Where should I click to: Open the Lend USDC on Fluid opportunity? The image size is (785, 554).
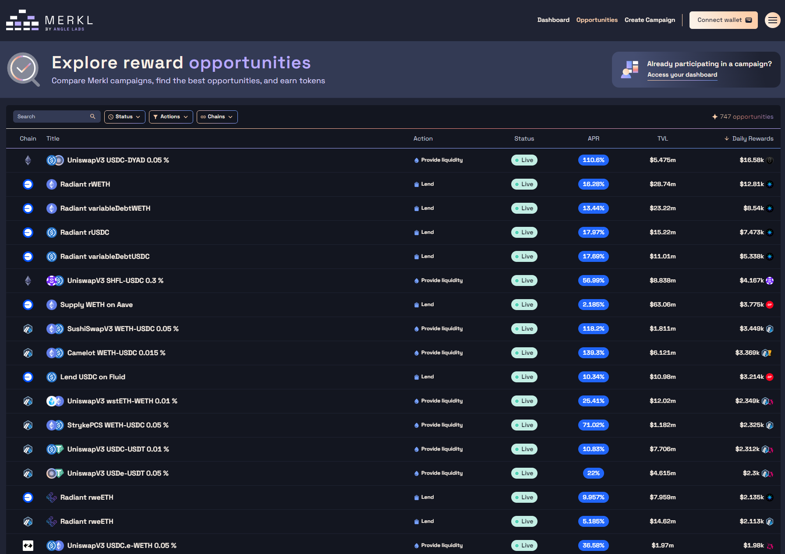(x=93, y=377)
